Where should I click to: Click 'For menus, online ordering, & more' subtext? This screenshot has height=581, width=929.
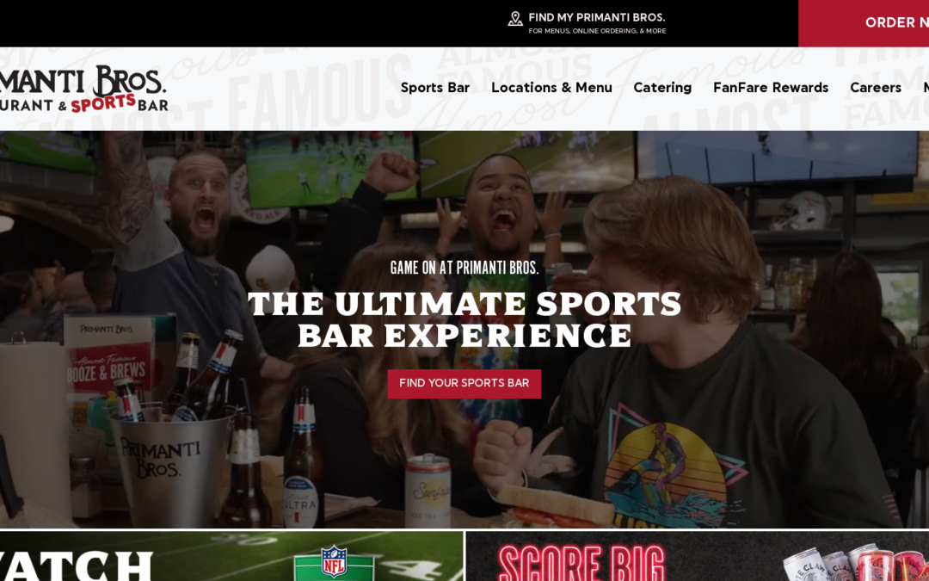pos(597,31)
